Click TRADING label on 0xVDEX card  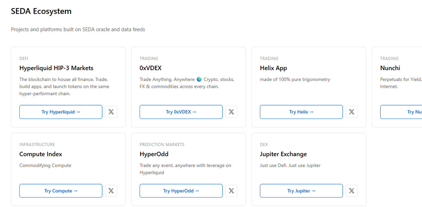tap(149, 59)
